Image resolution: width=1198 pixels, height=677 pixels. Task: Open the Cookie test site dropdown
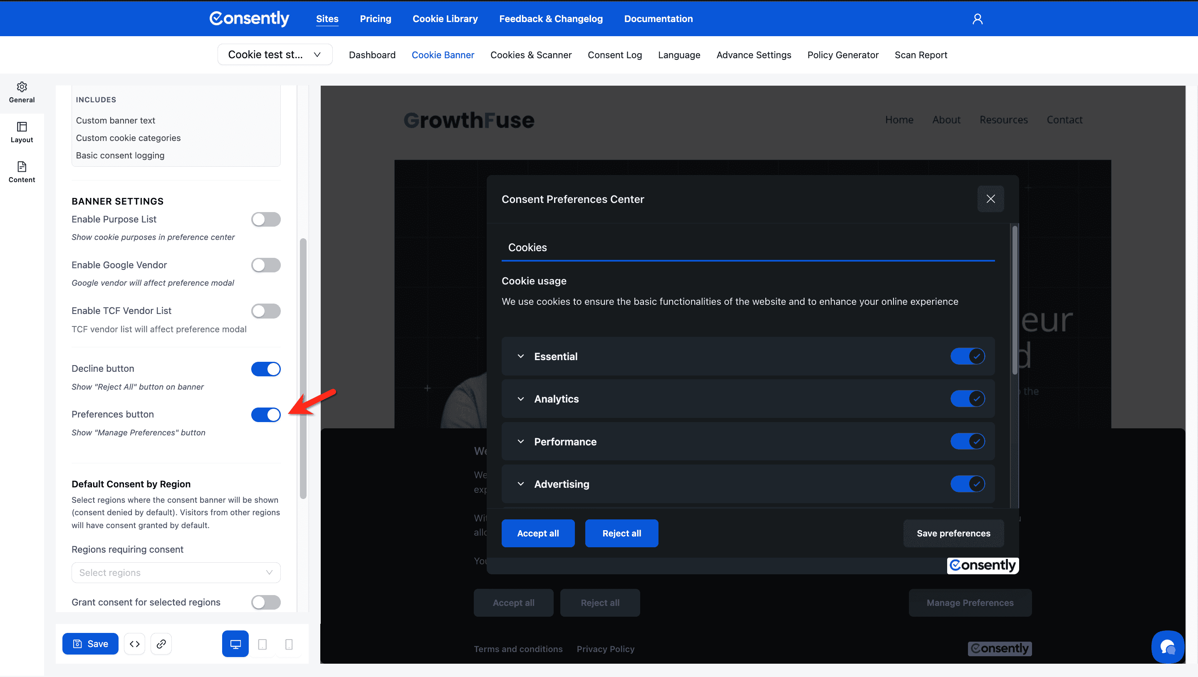pyautogui.click(x=275, y=55)
